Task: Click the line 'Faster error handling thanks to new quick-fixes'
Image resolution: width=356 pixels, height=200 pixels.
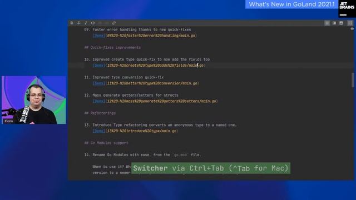Action: pos(142,29)
